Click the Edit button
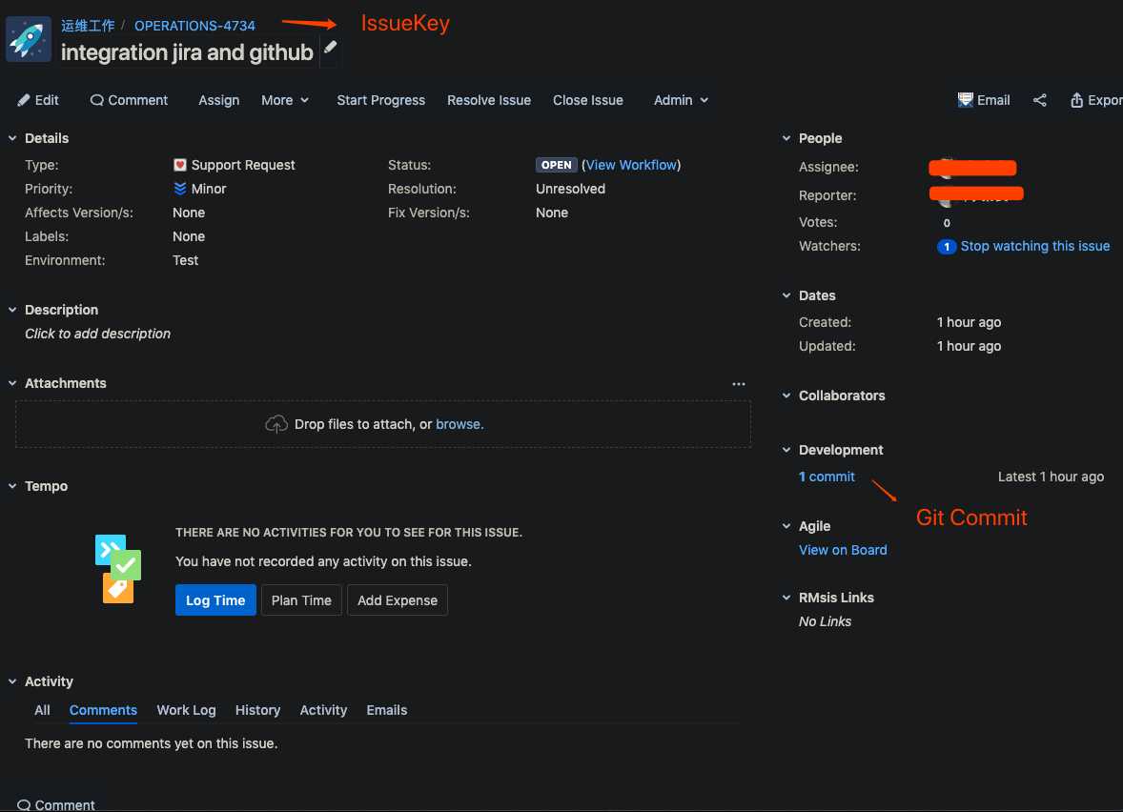 [x=38, y=100]
